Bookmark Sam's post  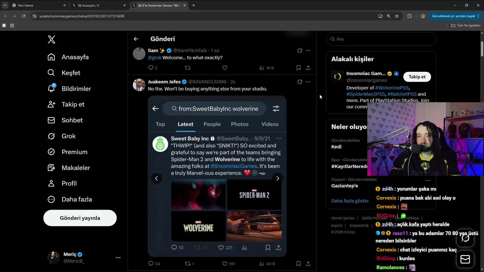point(298,68)
